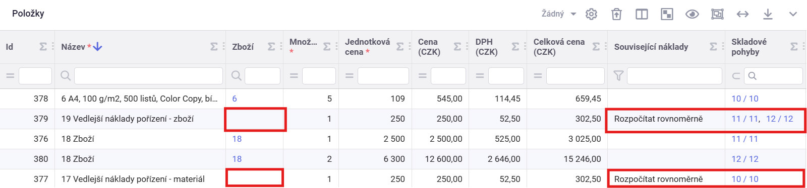Open Cena filter equals operator

(422, 76)
